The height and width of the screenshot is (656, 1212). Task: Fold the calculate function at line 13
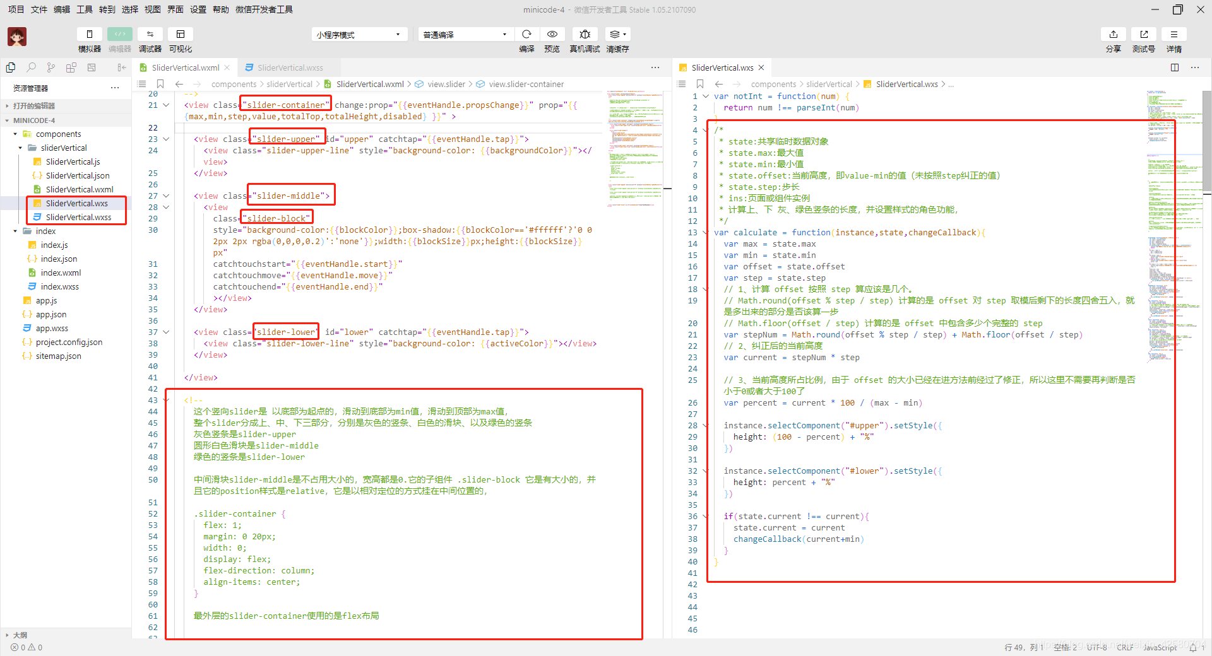706,233
